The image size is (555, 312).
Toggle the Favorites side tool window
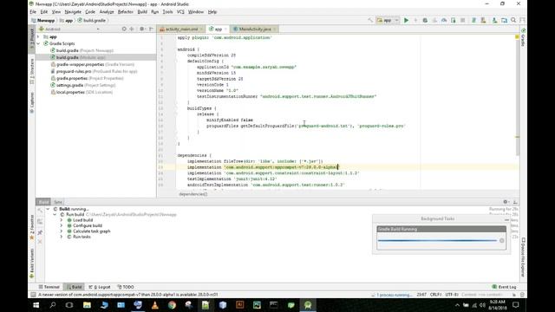point(32,227)
